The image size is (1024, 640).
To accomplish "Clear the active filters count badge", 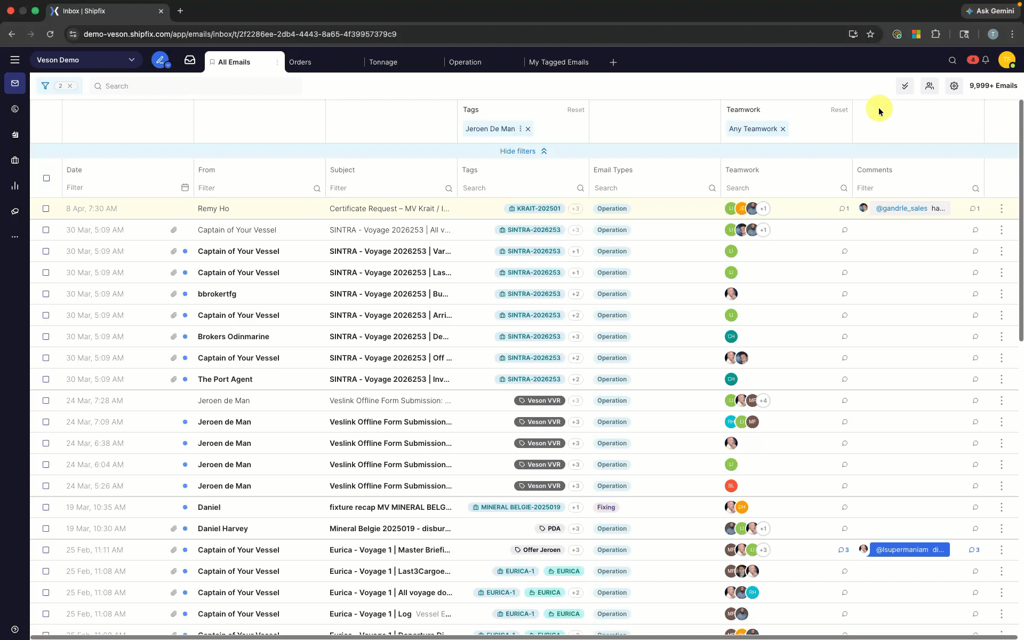I will pyautogui.click(x=70, y=86).
